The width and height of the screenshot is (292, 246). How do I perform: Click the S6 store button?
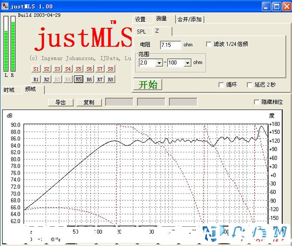[89, 69]
